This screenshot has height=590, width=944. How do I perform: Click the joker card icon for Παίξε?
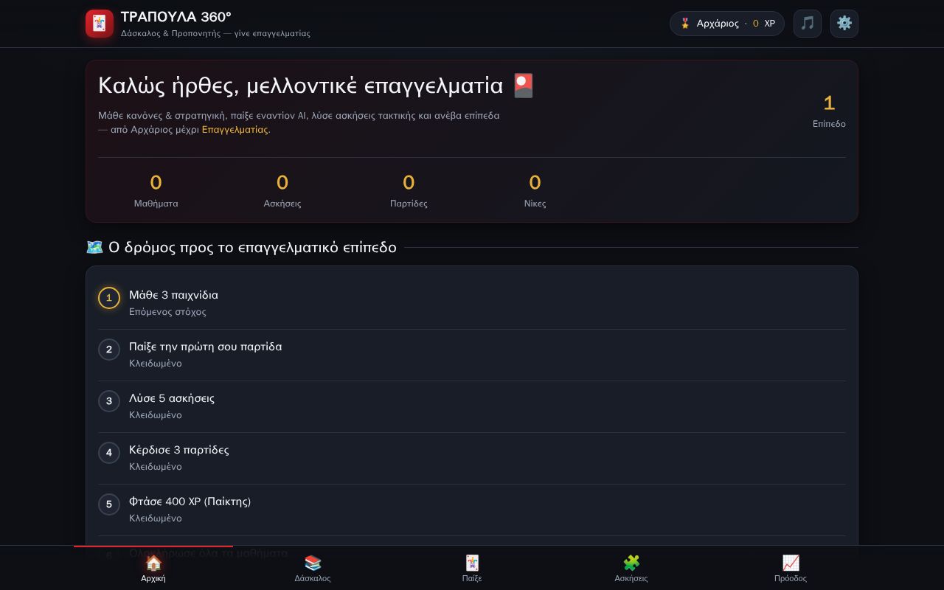pyautogui.click(x=472, y=563)
